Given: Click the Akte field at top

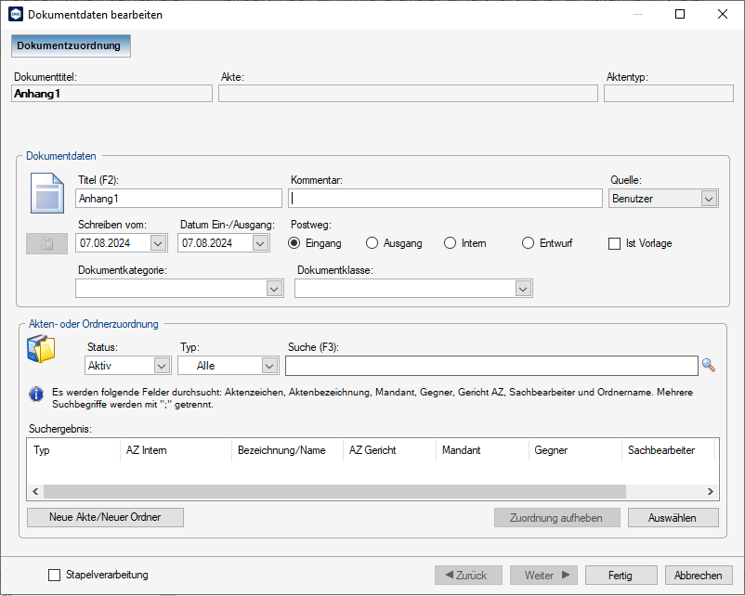Looking at the screenshot, I should (408, 94).
